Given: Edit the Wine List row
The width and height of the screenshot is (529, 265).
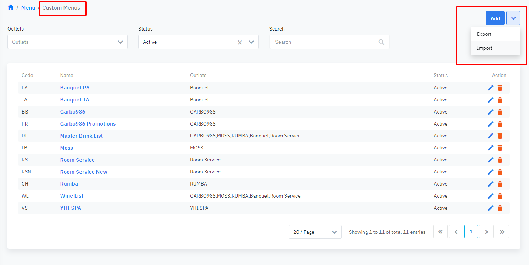Looking at the screenshot, I should pos(491,196).
